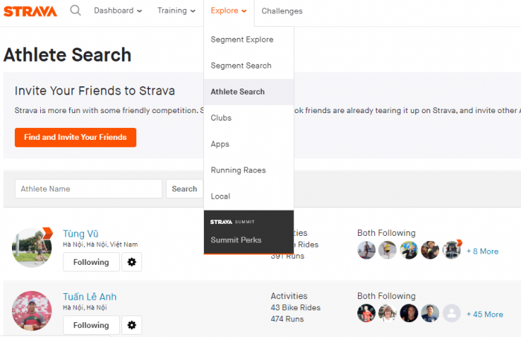Click third mutual follower avatar in Tuấn Lê Anh row

(x=409, y=313)
